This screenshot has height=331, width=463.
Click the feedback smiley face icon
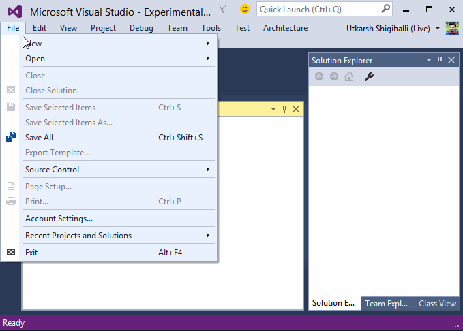pos(244,10)
